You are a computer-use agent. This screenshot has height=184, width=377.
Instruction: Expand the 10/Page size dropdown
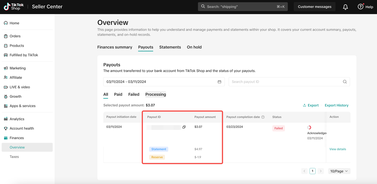[x=339, y=171]
